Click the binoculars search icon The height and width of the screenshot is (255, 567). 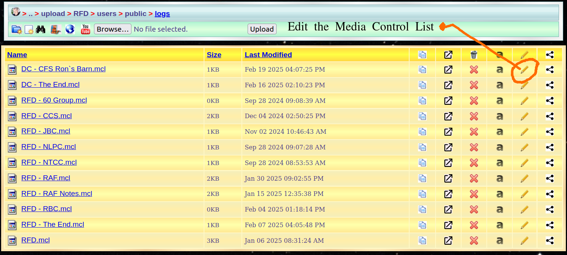[41, 29]
